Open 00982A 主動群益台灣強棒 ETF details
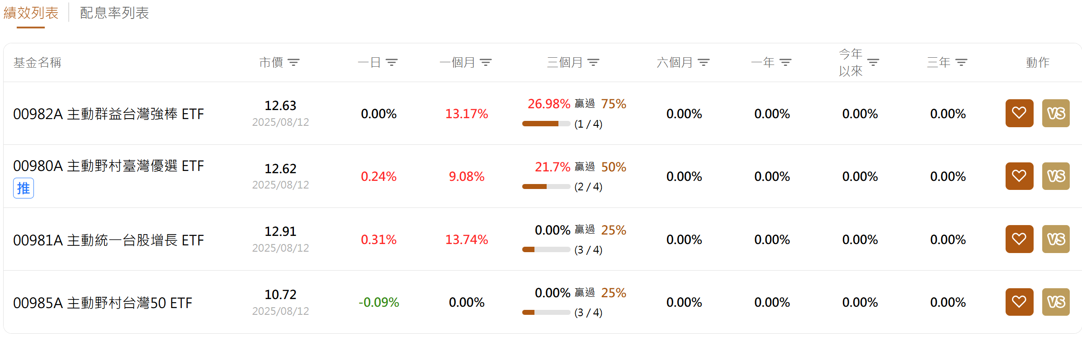1082x341 pixels. pyautogui.click(x=109, y=114)
